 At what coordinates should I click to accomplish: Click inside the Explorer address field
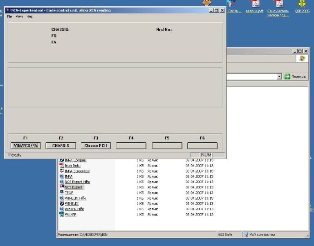(x=251, y=76)
